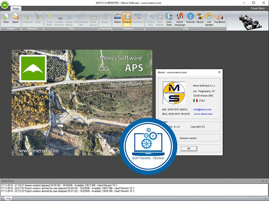Screen dimensions: 269x201
Task: Click the ITALY flag label
Action: 199,101
